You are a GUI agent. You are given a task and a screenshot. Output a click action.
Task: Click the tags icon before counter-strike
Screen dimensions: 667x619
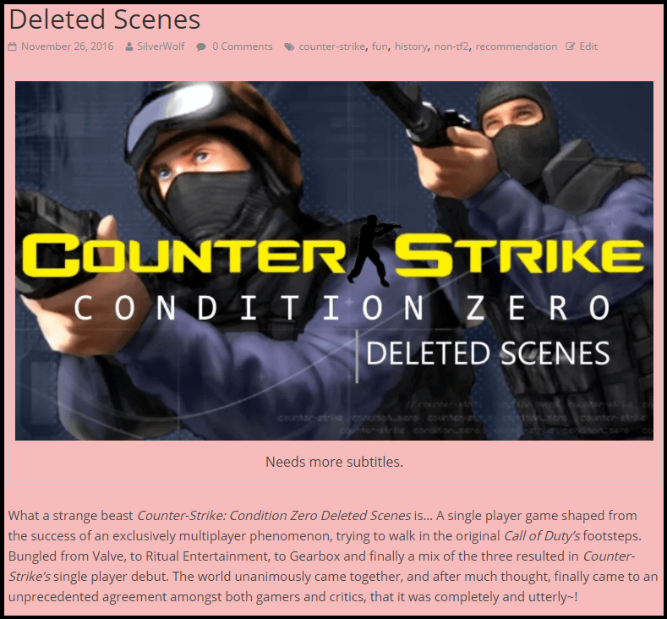click(289, 47)
